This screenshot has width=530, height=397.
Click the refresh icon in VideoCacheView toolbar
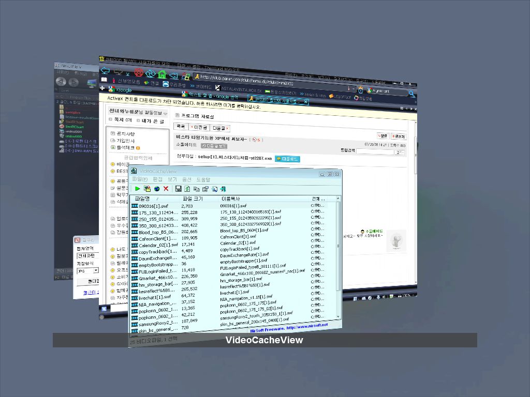pyautogui.click(x=187, y=189)
